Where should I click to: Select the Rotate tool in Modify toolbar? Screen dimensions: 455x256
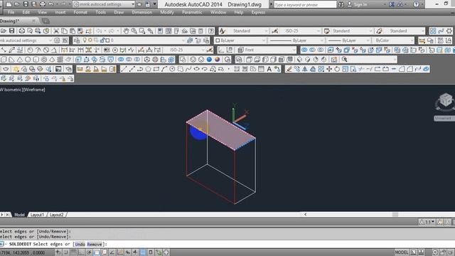pos(337,69)
